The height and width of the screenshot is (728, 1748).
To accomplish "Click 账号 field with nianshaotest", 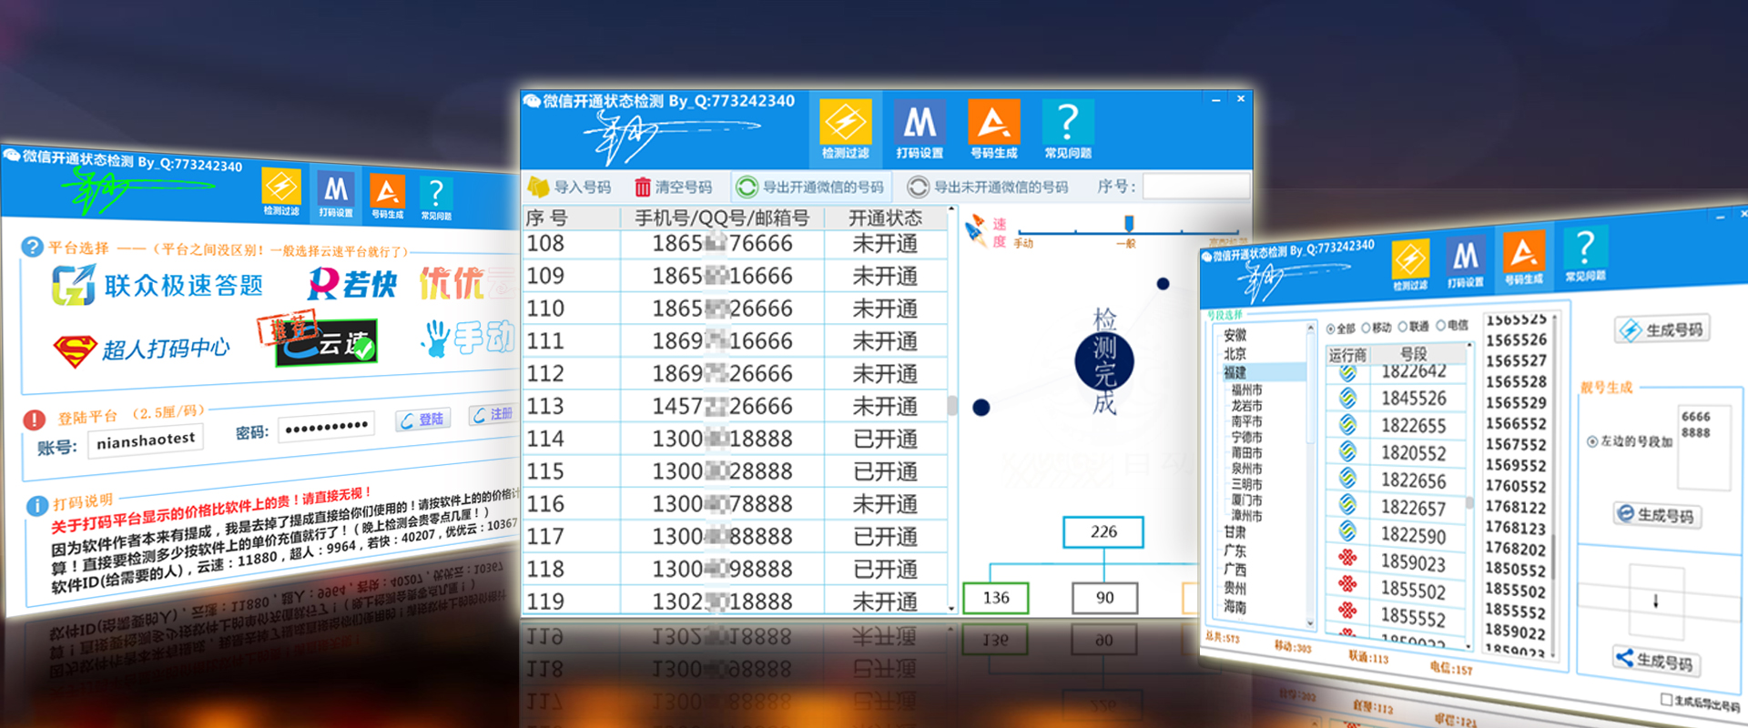I will point(146,440).
